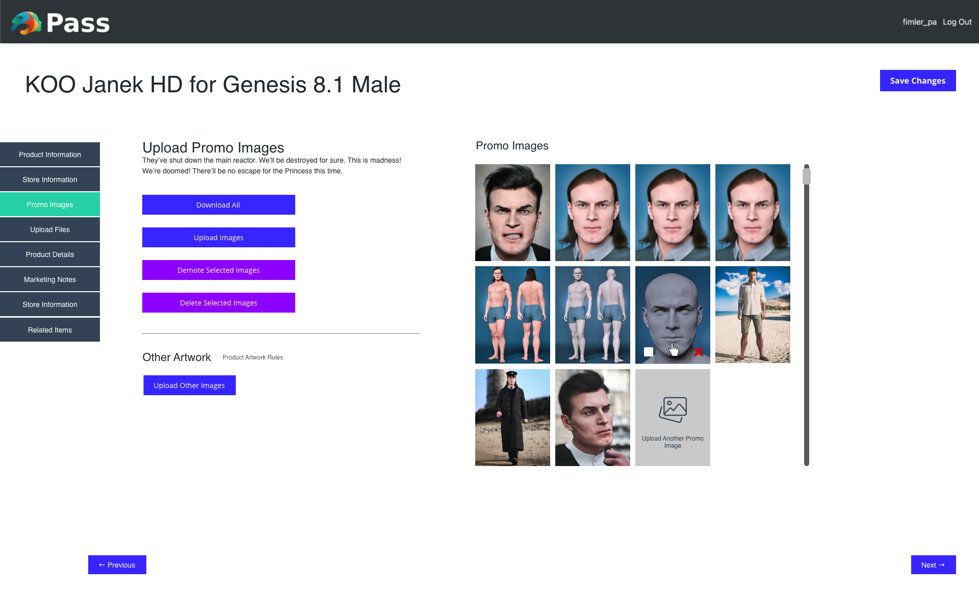This screenshot has height=591, width=979.
Task: Select the man on beach thumbnail
Action: pos(753,315)
